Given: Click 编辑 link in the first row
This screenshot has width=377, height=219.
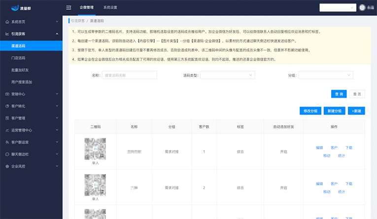Looking at the screenshot, I should point(319,147).
